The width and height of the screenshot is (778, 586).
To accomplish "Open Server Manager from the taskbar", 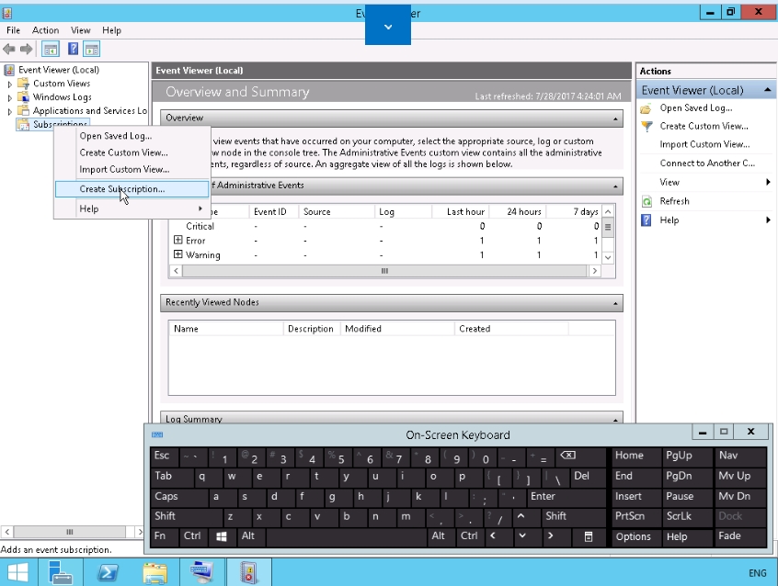I will pos(61,572).
